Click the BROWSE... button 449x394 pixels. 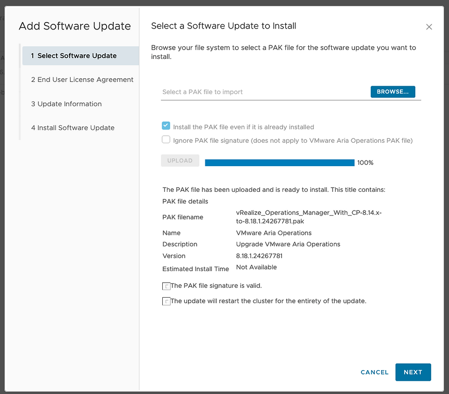[392, 92]
